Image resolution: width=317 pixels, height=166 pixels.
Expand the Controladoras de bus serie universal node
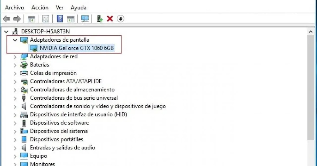point(15,98)
